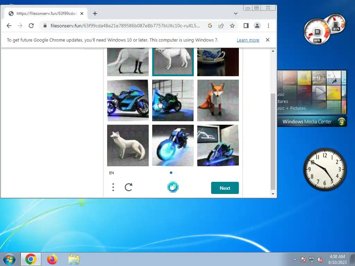Open the Google icon in address bar
Viewport: 355px width, 266px height.
(x=210, y=26)
